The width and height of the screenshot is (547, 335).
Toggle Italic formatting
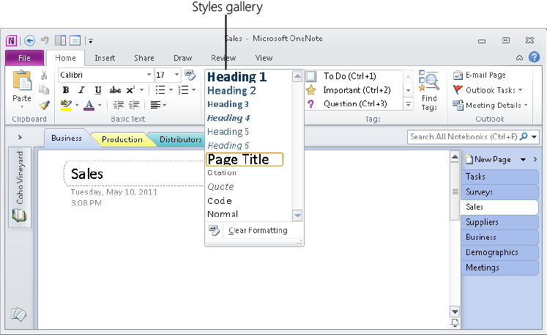coord(81,90)
